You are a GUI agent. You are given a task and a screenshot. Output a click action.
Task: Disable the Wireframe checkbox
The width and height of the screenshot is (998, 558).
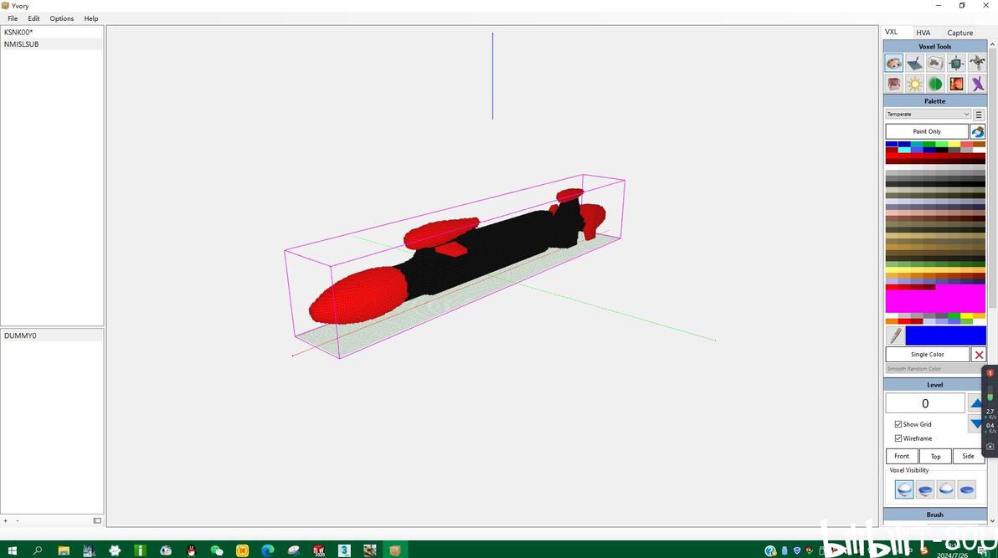(898, 438)
